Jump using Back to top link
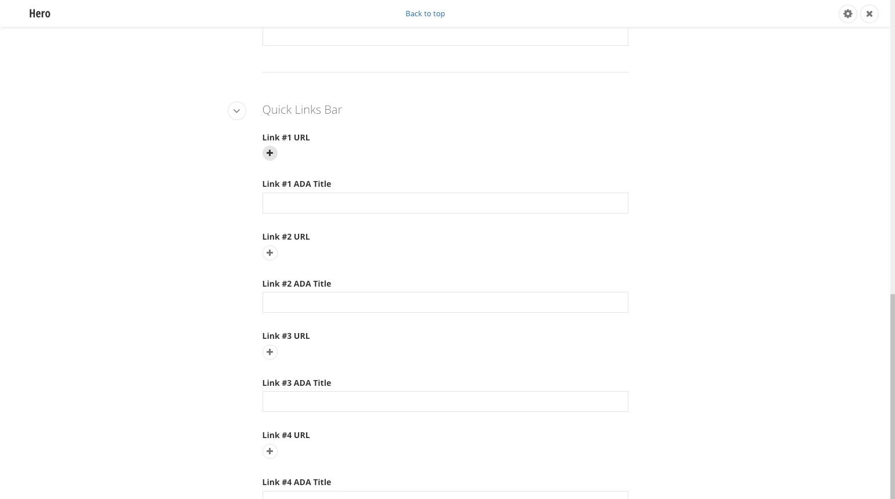The image size is (895, 499). pos(425,13)
